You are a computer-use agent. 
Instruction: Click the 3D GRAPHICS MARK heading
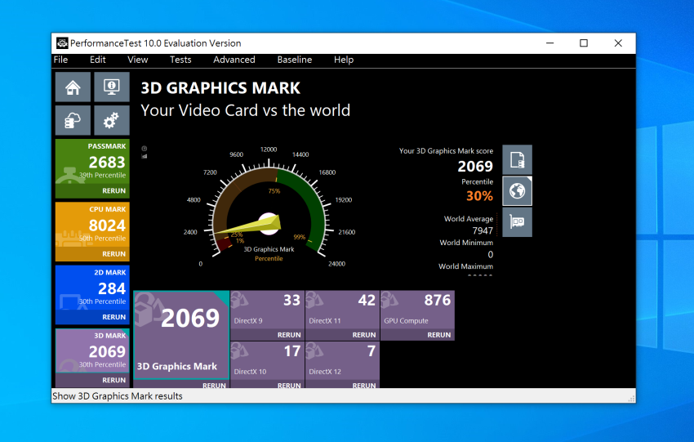click(x=220, y=88)
